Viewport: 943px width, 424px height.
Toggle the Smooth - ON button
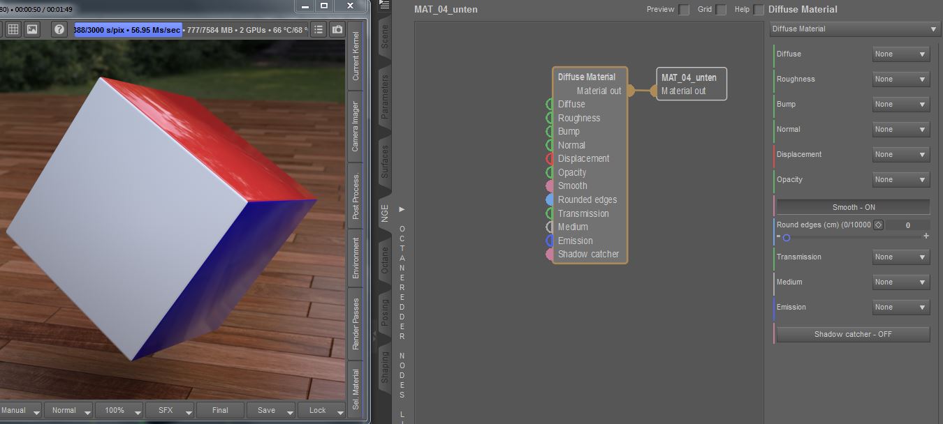click(x=853, y=207)
